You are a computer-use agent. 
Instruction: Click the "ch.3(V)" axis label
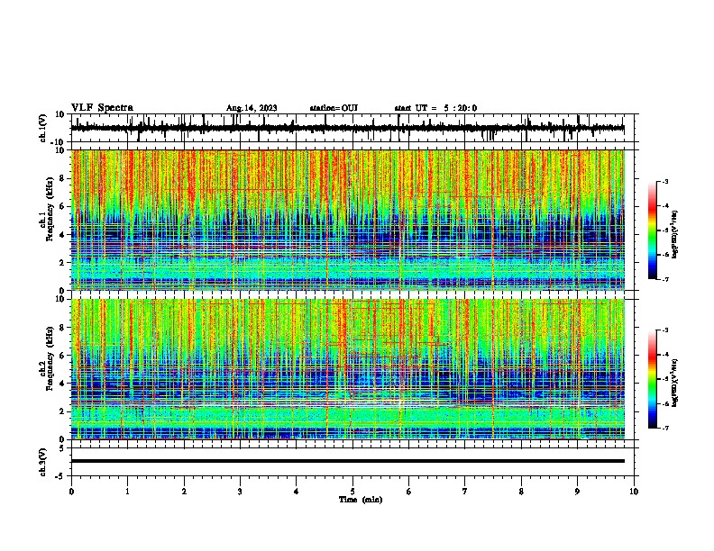click(x=43, y=462)
